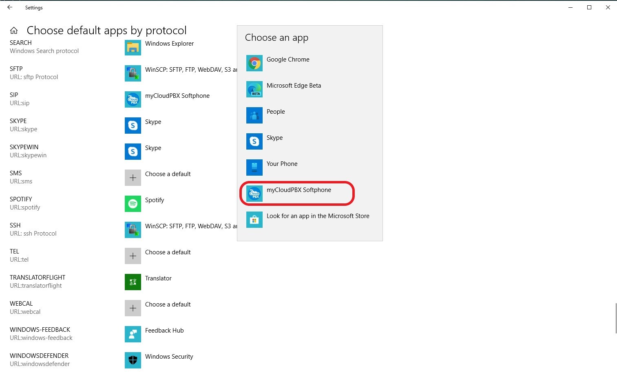Click plus icon for WEBCAL protocol

coord(133,308)
